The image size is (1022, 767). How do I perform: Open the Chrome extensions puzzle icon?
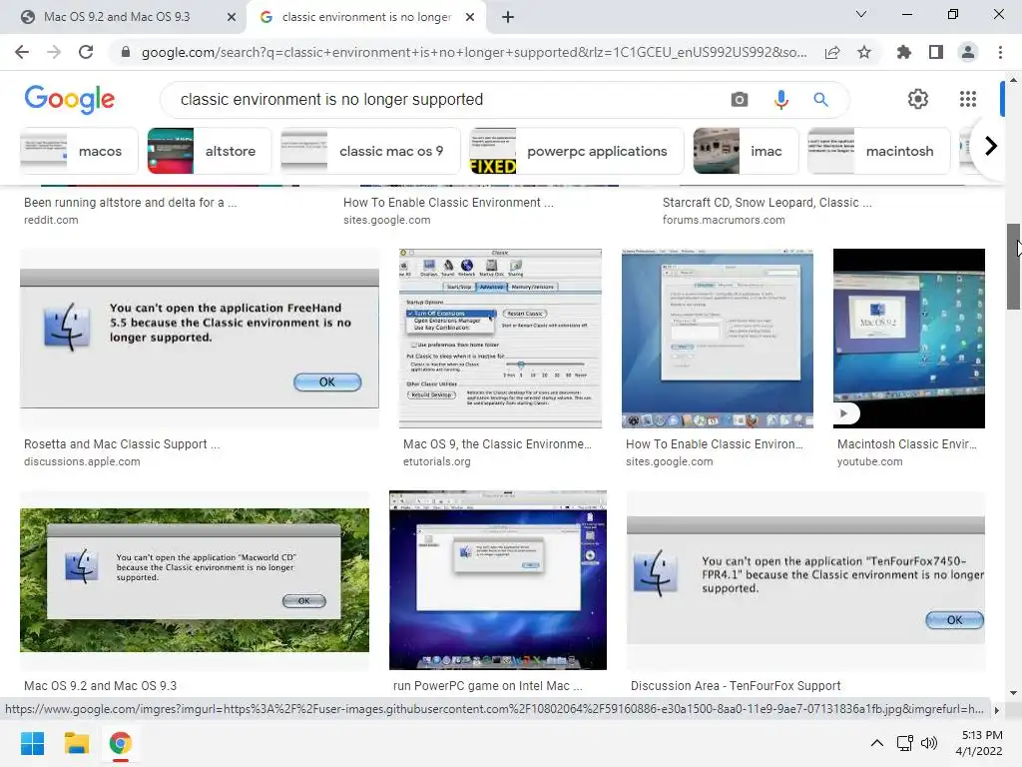pos(903,52)
